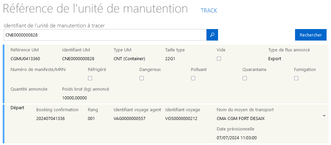Viewport: 331px width, 145px height.
Task: Toggle the Quarantaine checkbox
Action: tap(245, 78)
